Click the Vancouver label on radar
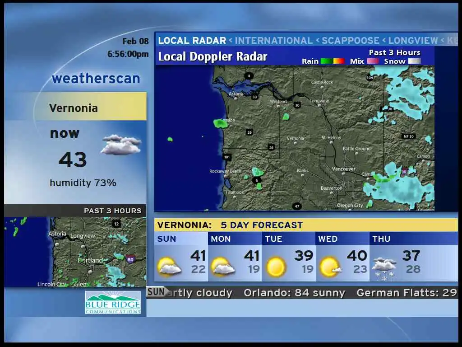The image size is (462, 347). click(343, 169)
